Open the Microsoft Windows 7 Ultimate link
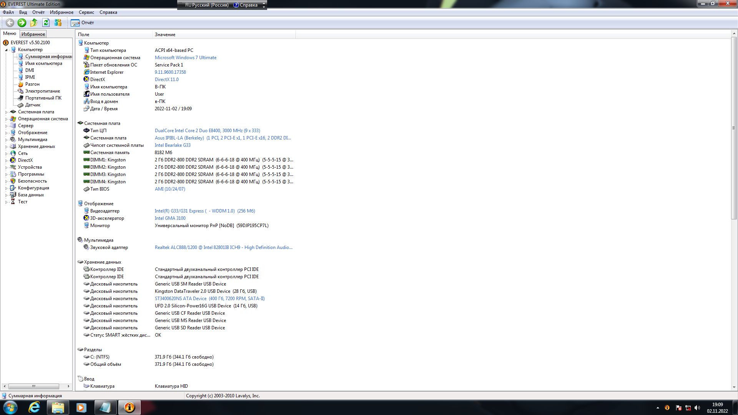 click(186, 58)
